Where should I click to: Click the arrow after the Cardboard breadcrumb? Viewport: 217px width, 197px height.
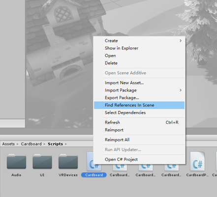(x=44, y=144)
